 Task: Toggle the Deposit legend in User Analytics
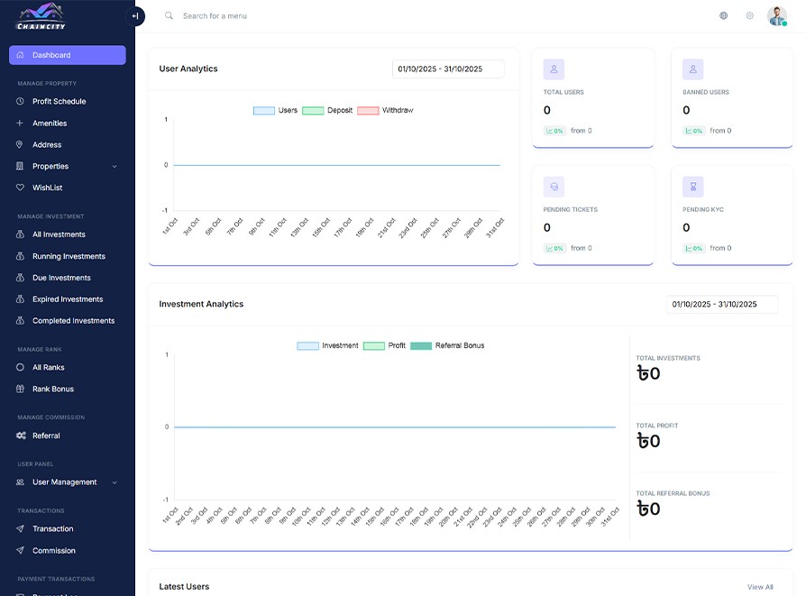327,110
